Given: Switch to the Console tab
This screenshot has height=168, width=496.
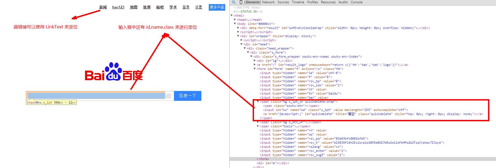Looking at the screenshot, I should tap(357, 2).
